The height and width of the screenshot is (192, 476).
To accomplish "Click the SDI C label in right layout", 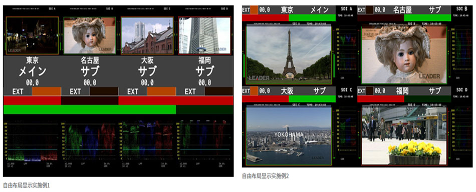I will [346, 90].
